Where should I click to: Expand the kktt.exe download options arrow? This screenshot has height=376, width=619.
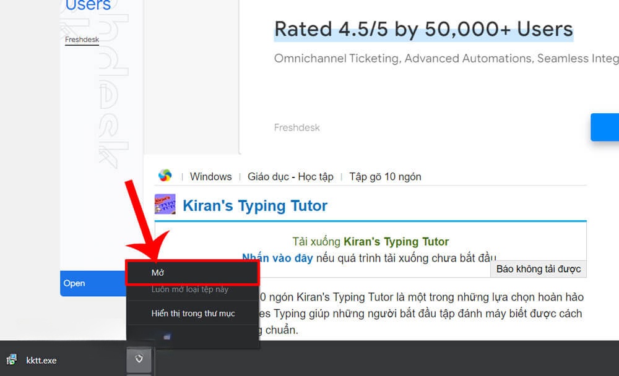(139, 359)
